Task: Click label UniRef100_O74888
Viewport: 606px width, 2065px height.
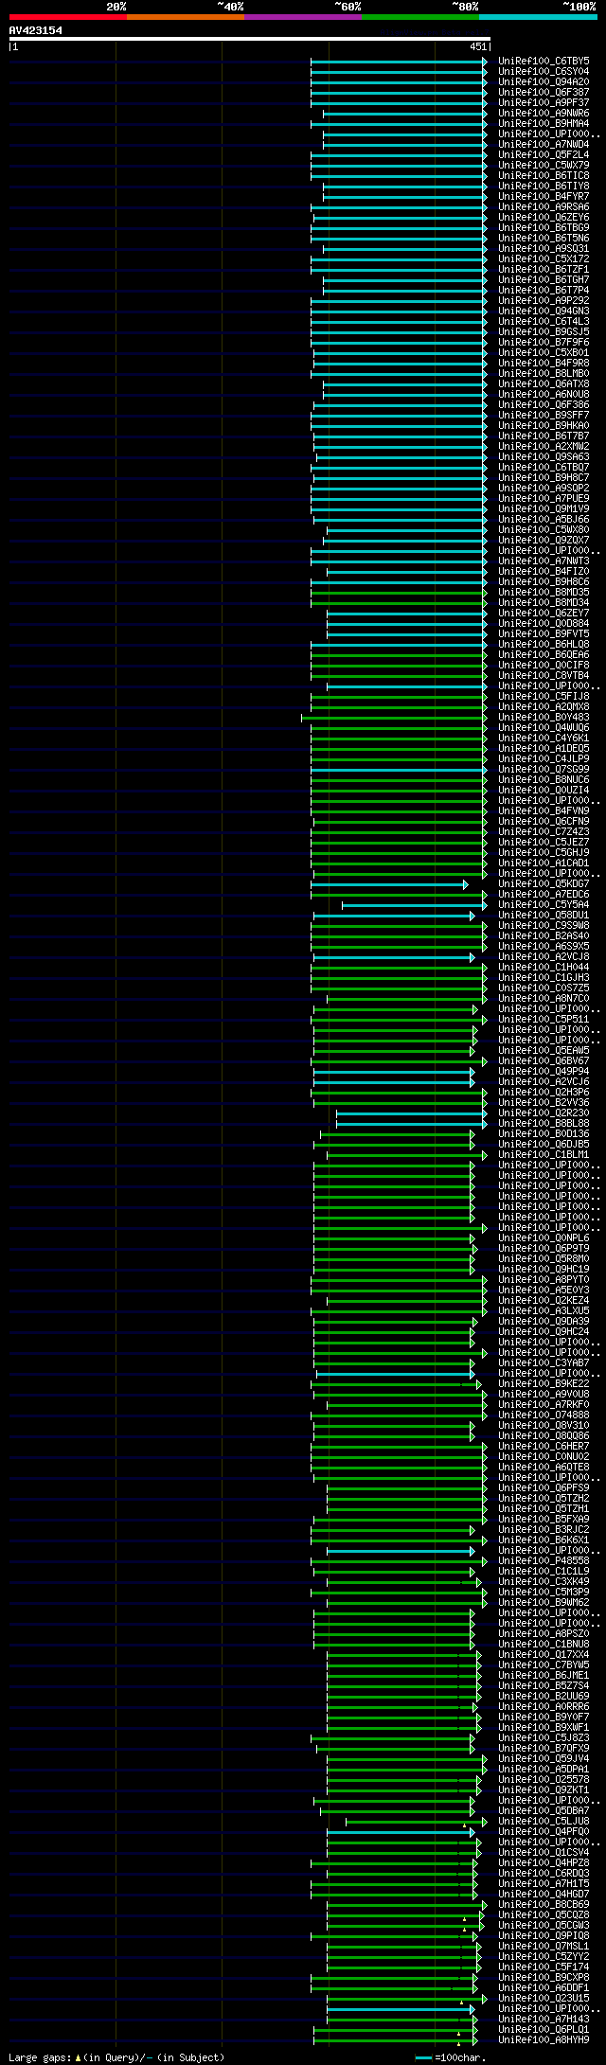Action: click(544, 1415)
